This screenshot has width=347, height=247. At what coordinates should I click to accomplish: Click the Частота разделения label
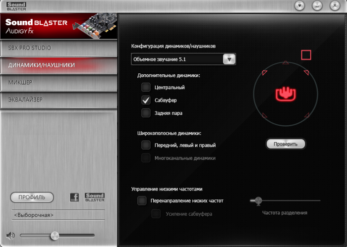(285, 213)
